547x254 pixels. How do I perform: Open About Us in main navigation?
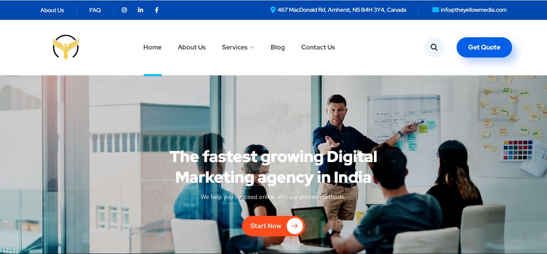point(192,47)
